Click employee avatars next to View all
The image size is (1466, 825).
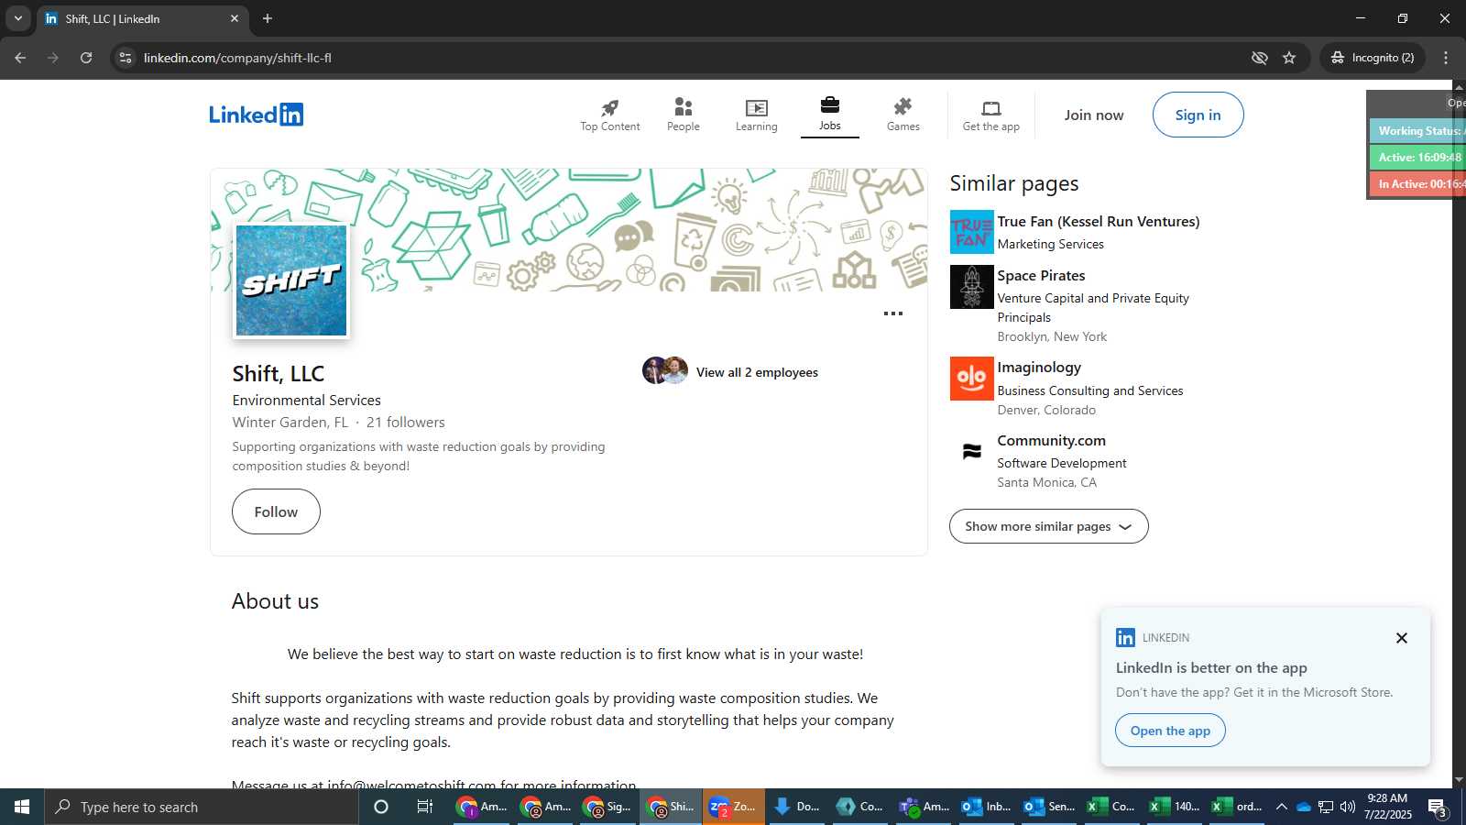[x=665, y=370]
